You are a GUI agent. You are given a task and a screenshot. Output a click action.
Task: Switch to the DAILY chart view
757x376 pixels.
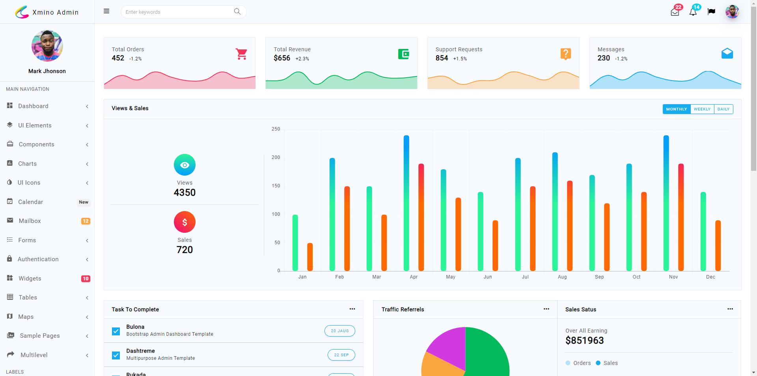tap(723, 109)
